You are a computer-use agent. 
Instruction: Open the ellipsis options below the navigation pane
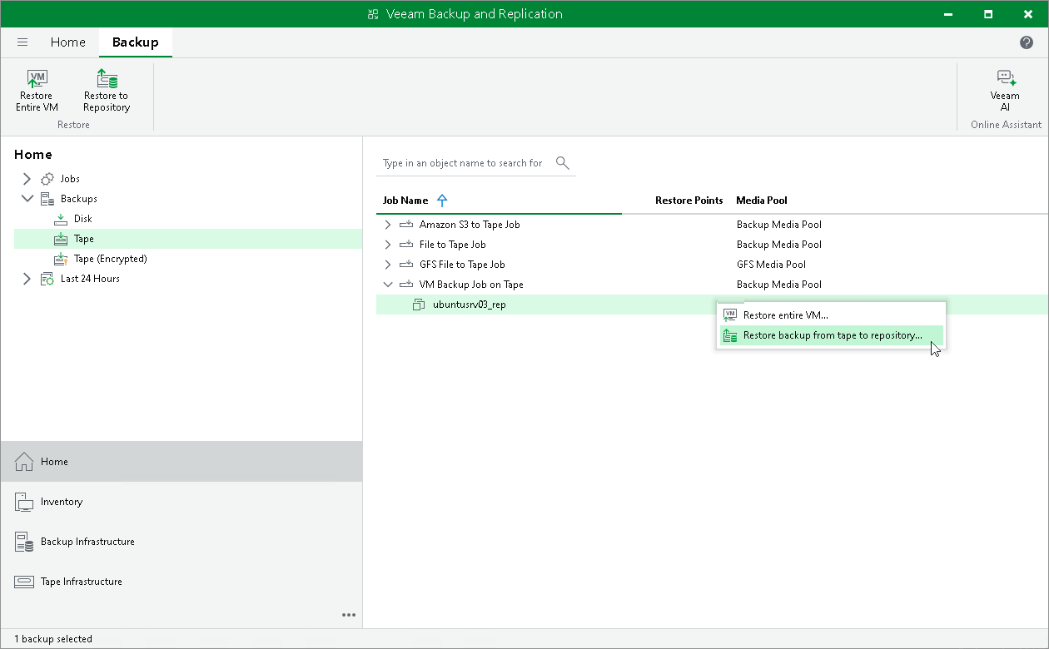349,615
